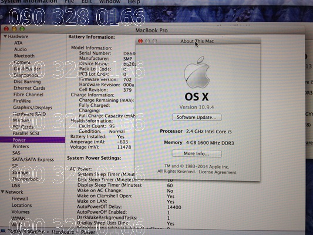Click Power in the bottom path bar

pyautogui.click(x=88, y=232)
